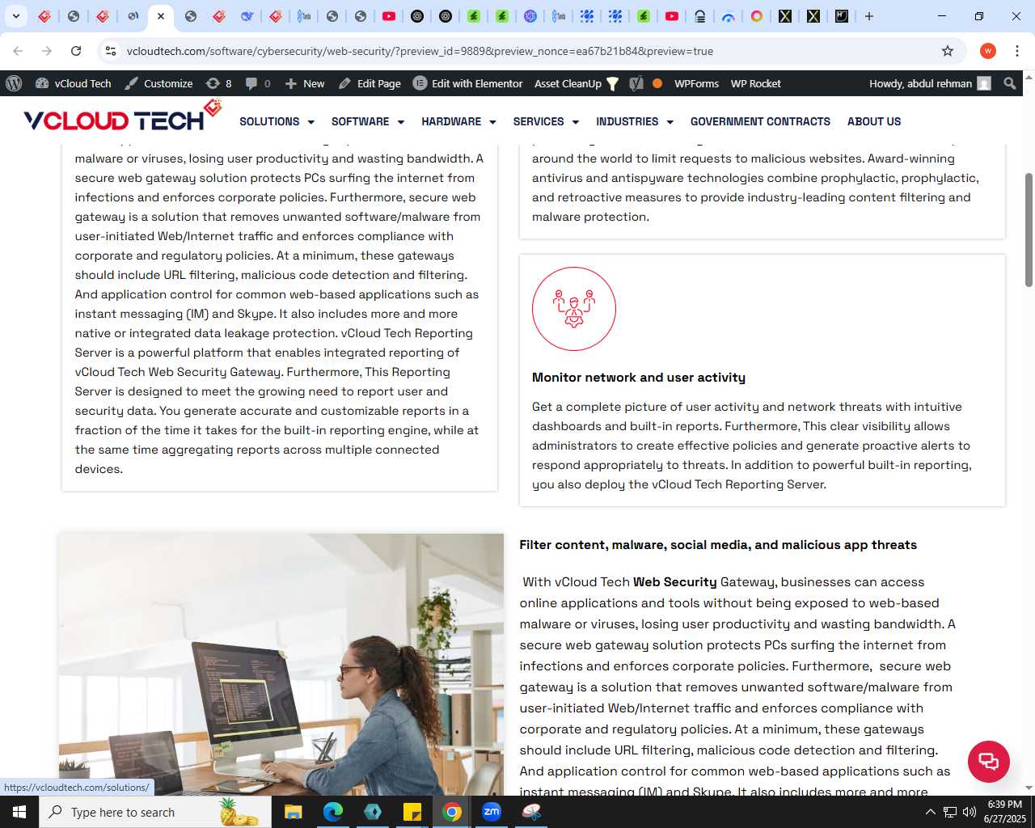Open Zoom from the taskbar
1035x828 pixels.
pyautogui.click(x=492, y=812)
